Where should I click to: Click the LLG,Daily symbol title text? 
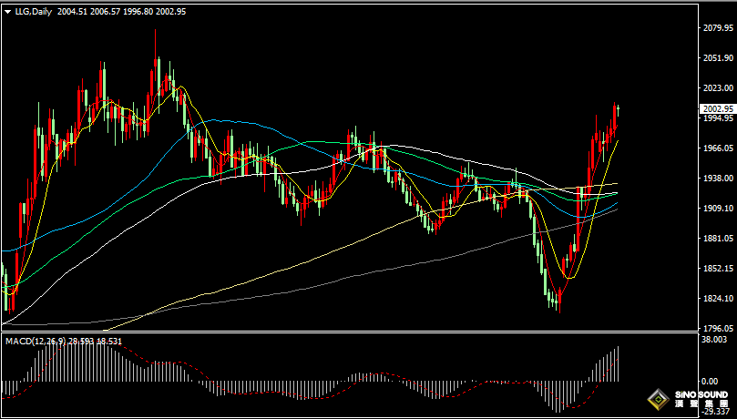tap(33, 11)
